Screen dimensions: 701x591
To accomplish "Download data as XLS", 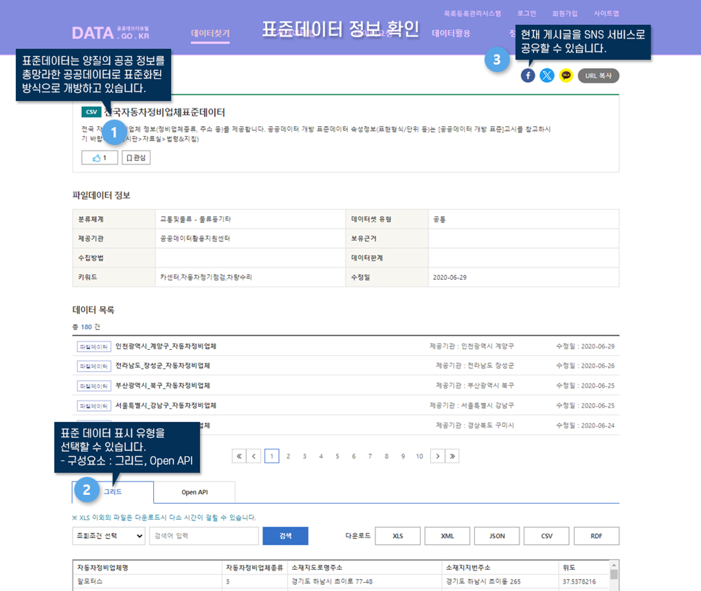I will (397, 536).
